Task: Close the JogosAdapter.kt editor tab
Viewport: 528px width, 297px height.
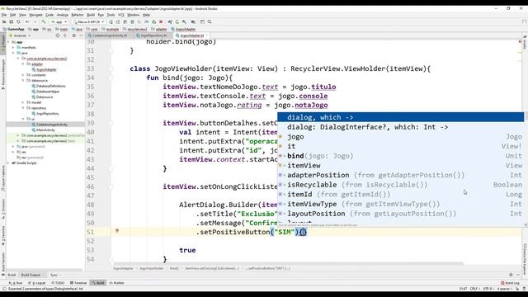Action: [206, 35]
